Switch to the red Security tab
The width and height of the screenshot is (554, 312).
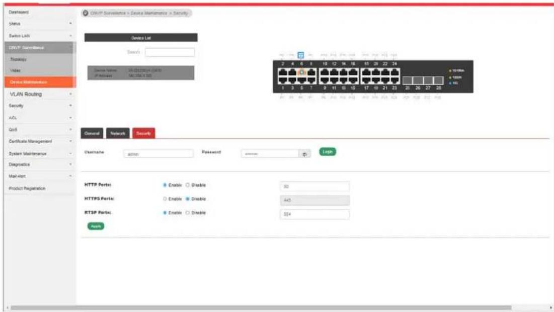click(143, 134)
